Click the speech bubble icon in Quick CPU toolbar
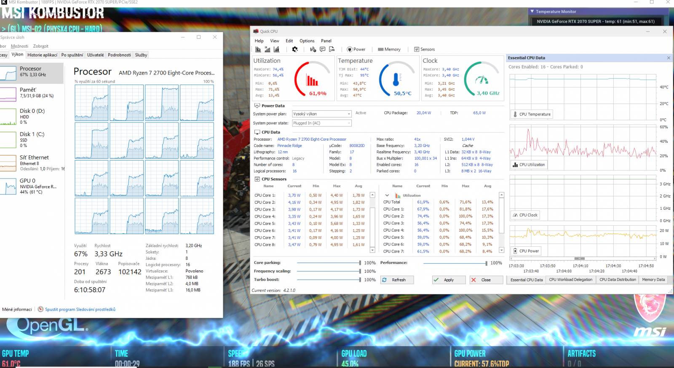This screenshot has height=368, width=674. (x=322, y=49)
